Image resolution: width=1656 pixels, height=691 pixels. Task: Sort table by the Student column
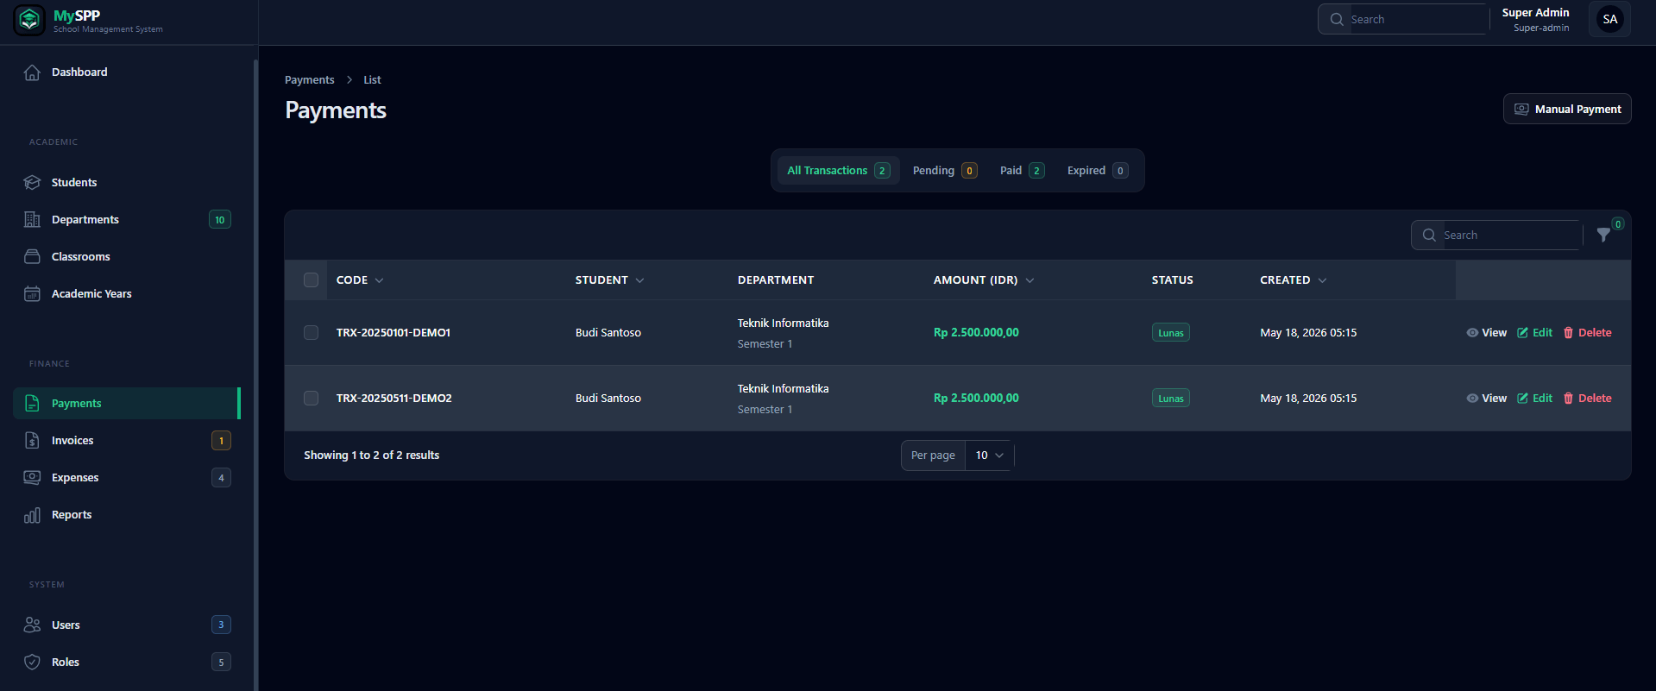pyautogui.click(x=610, y=280)
